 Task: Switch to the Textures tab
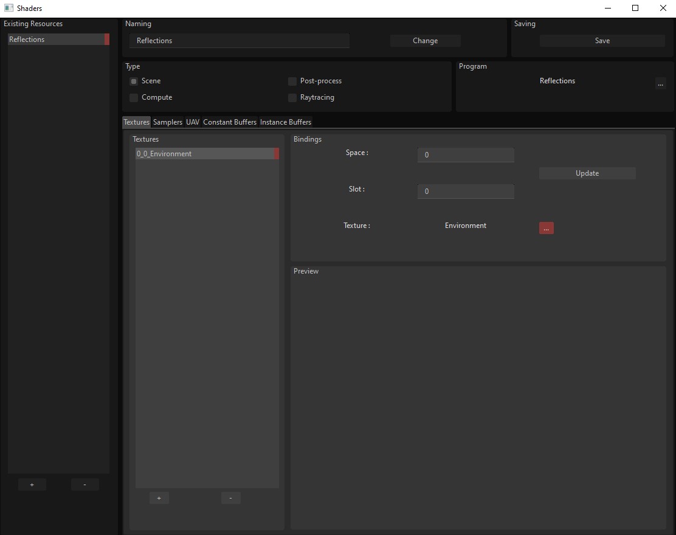coord(136,122)
